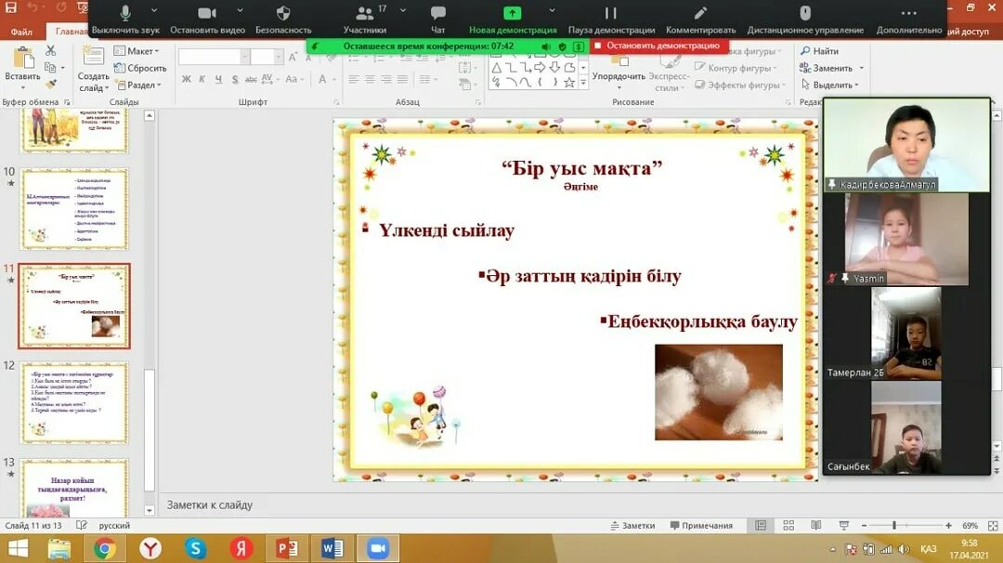Viewport: 1003px width, 563px height.
Task: Click the Windows Start button
Action: click(18, 548)
